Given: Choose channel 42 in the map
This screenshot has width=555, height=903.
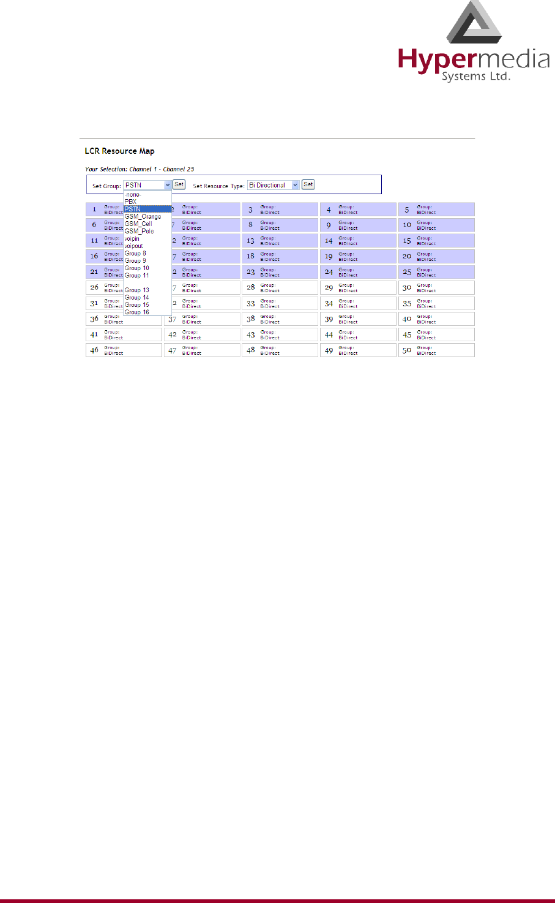Looking at the screenshot, I should [x=202, y=334].
